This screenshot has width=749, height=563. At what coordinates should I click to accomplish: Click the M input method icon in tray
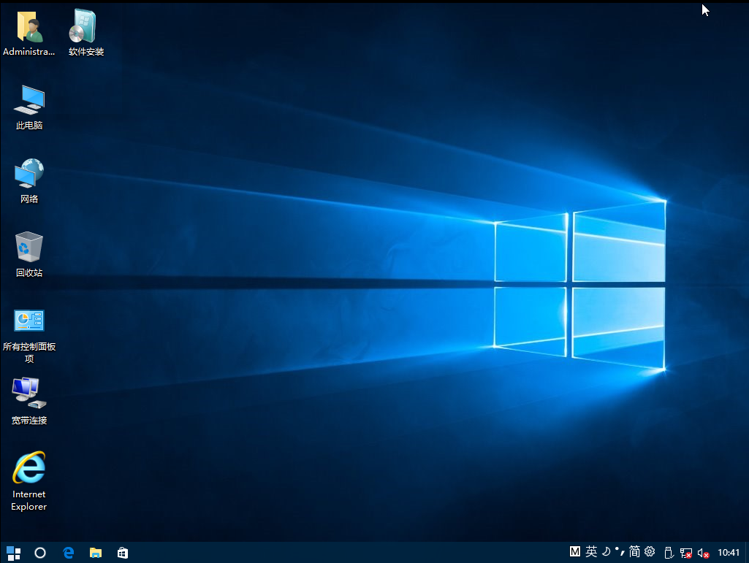tap(575, 552)
